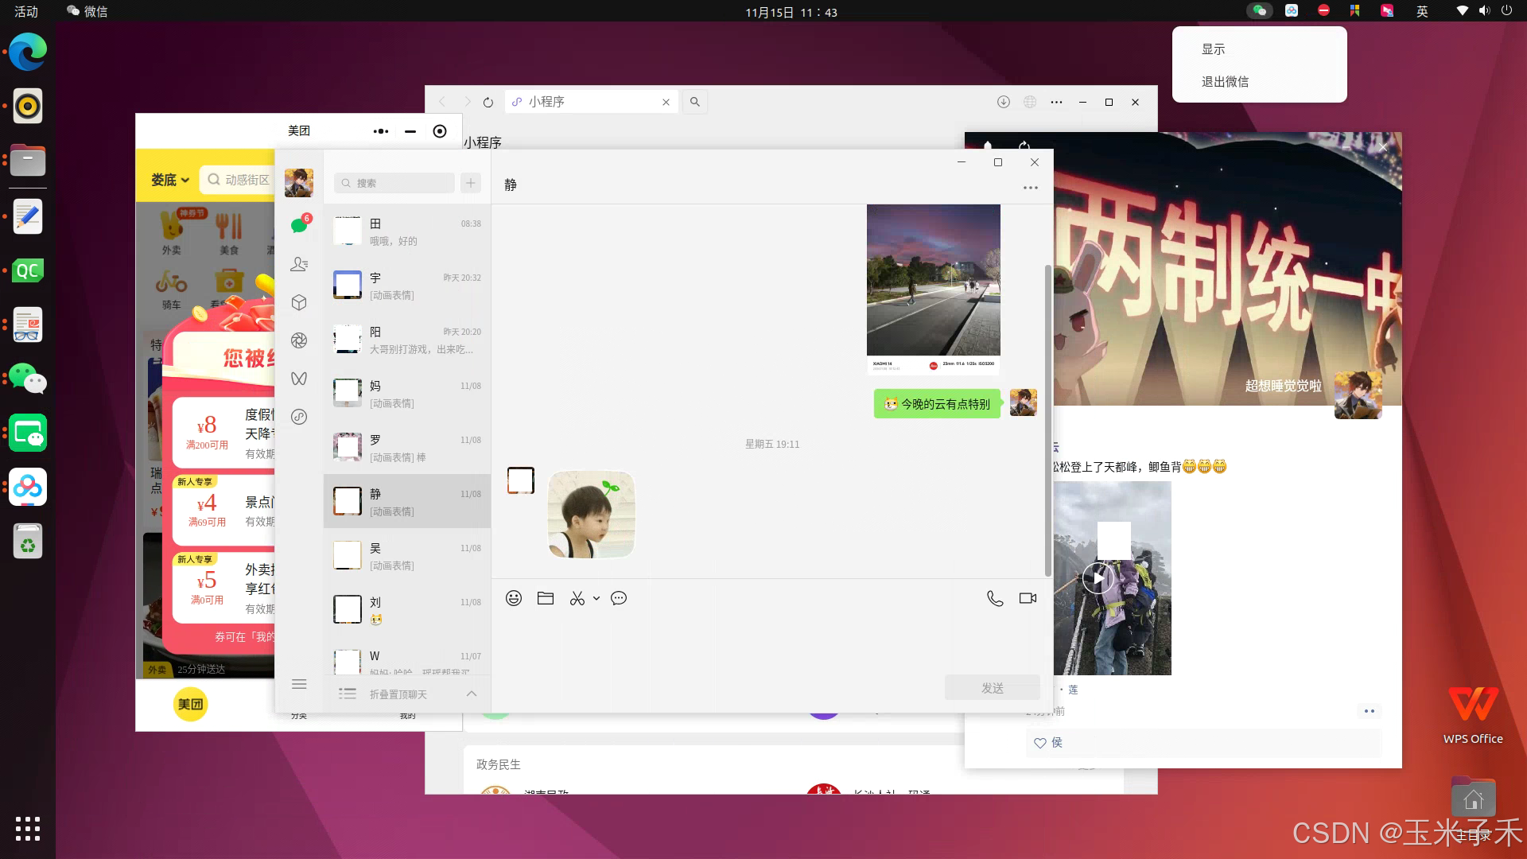Open WeChat contacts sidebar icon
Image resolution: width=1527 pixels, height=859 pixels.
tap(299, 264)
